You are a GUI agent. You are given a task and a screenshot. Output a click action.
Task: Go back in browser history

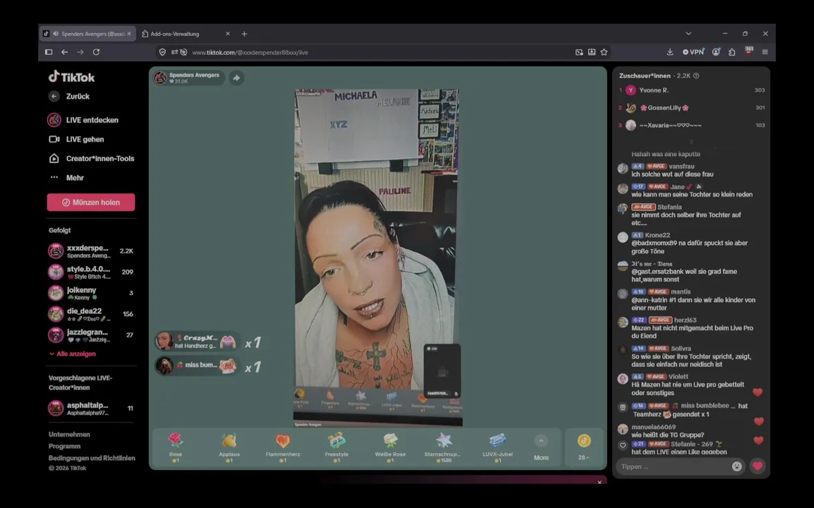click(64, 52)
